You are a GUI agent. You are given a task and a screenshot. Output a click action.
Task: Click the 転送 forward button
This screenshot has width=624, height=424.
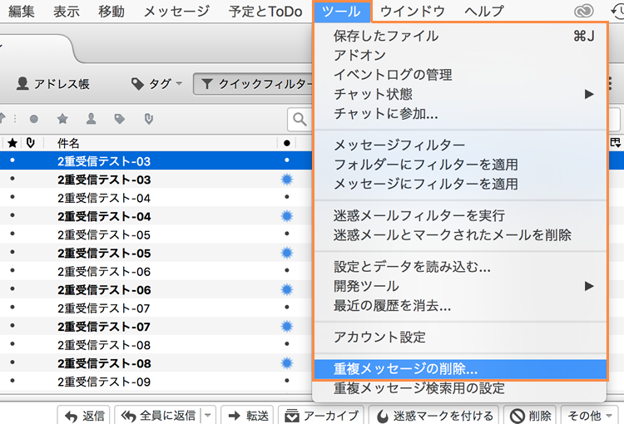[247, 416]
